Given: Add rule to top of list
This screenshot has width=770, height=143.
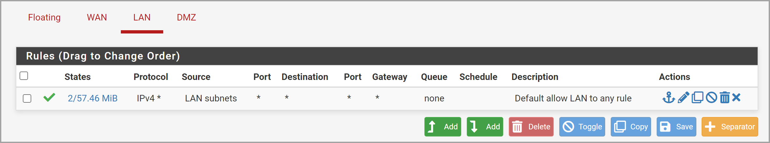Looking at the screenshot, I should pos(443,127).
